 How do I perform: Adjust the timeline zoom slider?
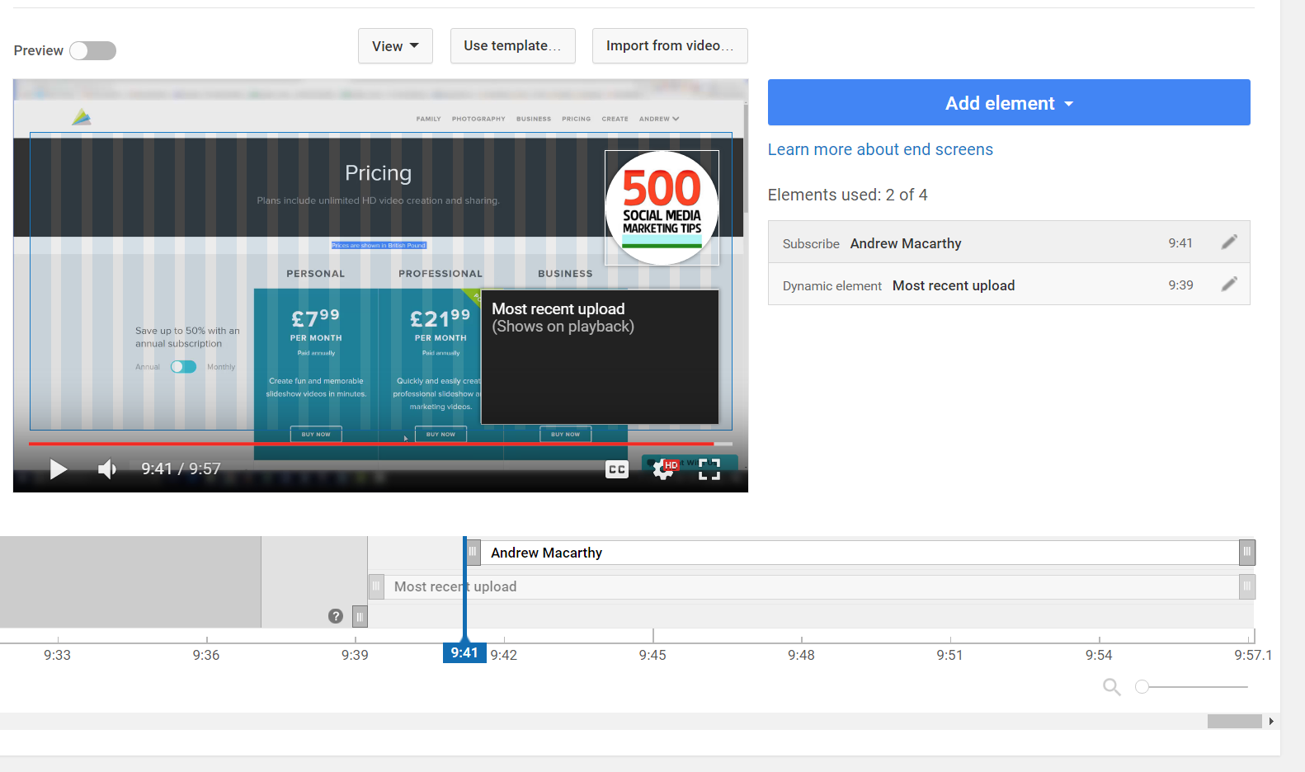pos(1142,687)
